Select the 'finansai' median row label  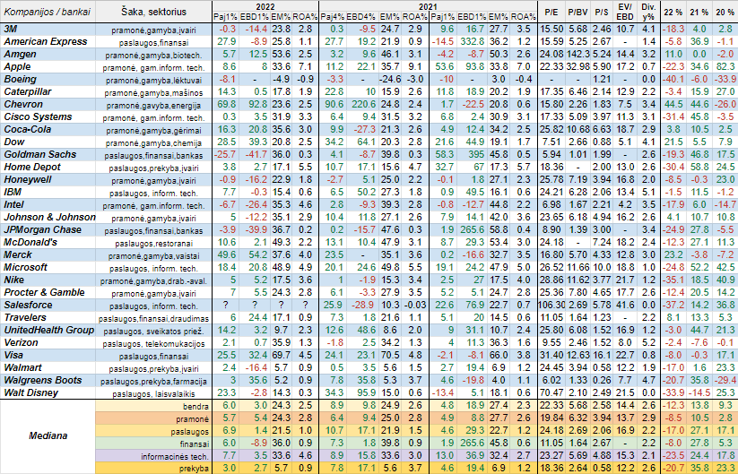(154, 444)
